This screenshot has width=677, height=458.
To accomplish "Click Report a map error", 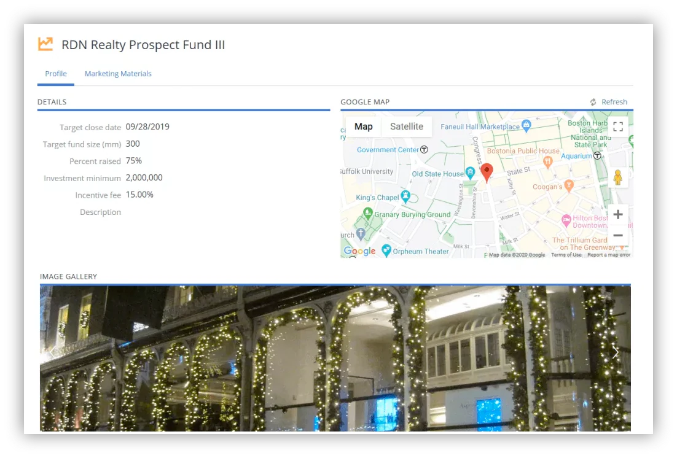I will (x=609, y=255).
